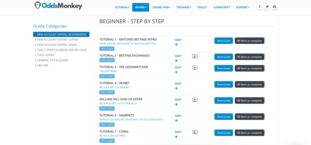Click the 'William Hill Sign-Up Offer' title
The height and width of the screenshot is (145, 311).
pyautogui.click(x=121, y=99)
